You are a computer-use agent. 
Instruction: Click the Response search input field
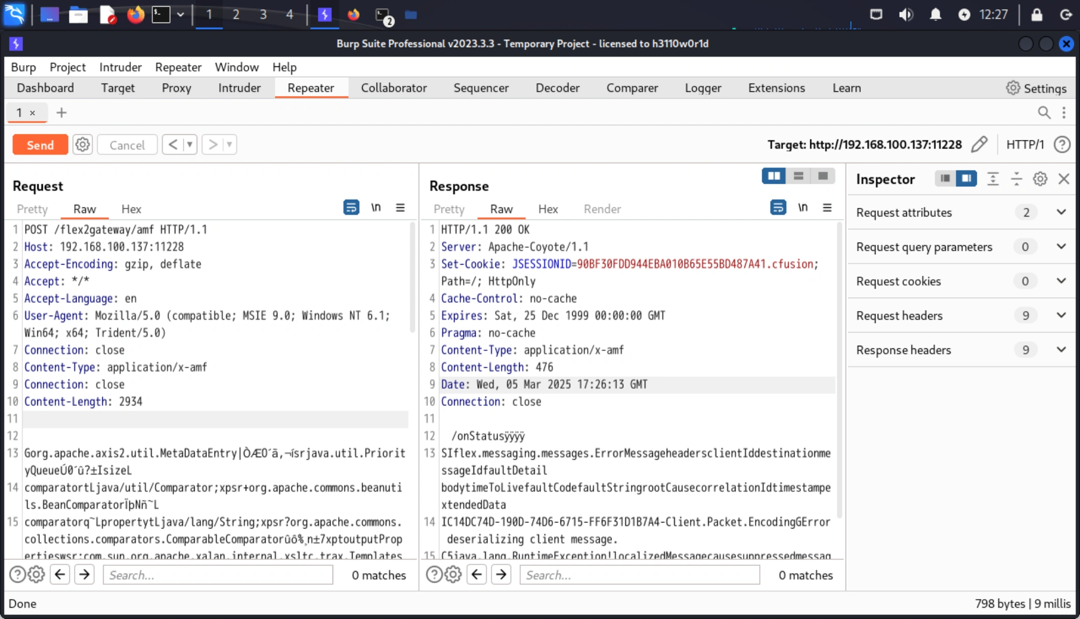639,575
